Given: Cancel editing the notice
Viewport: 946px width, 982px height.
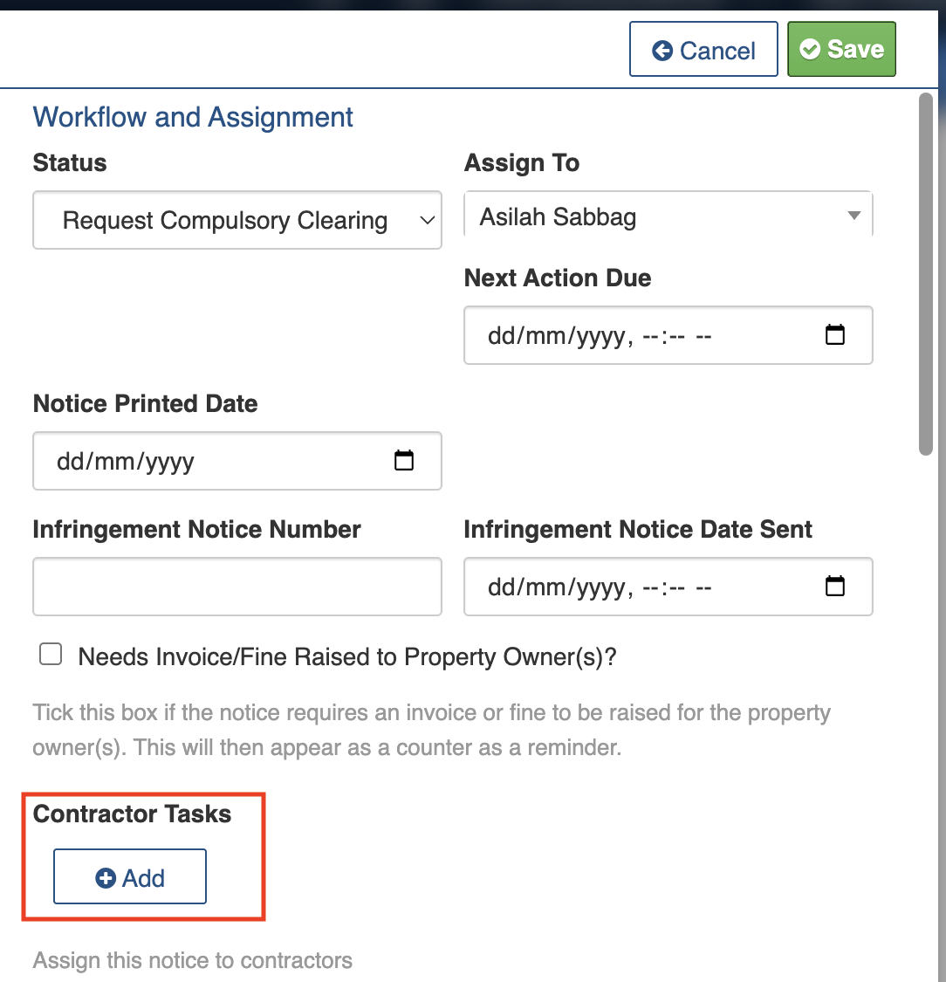Looking at the screenshot, I should [x=703, y=50].
